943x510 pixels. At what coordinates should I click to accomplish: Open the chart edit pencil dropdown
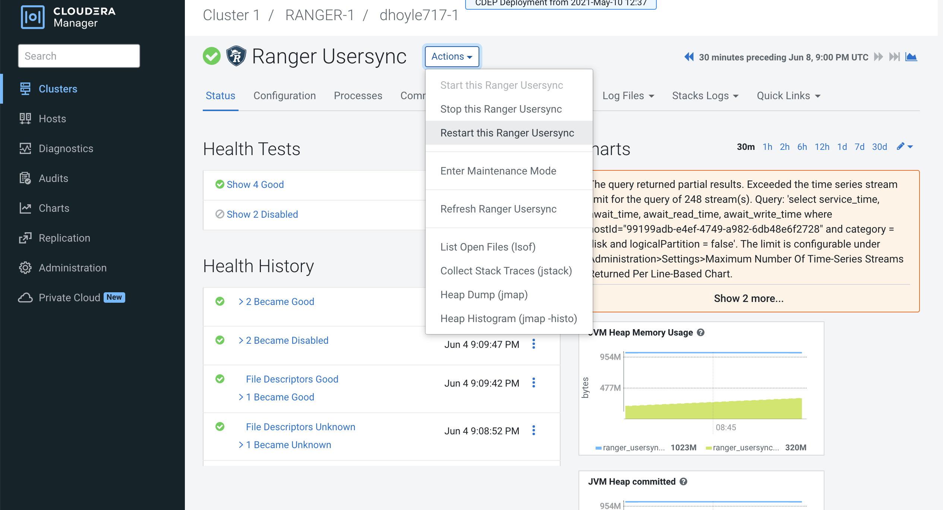(905, 147)
